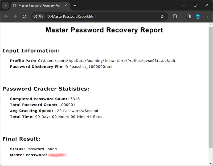Image resolution: width=213 pixels, height=166 pixels.
Task: Click the Master Password Recovery Report heading
Action: click(x=104, y=30)
